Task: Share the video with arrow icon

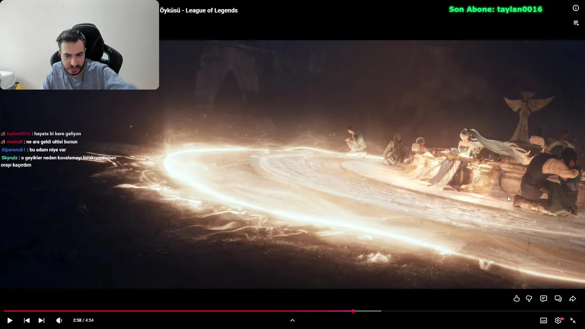Action: 573,298
